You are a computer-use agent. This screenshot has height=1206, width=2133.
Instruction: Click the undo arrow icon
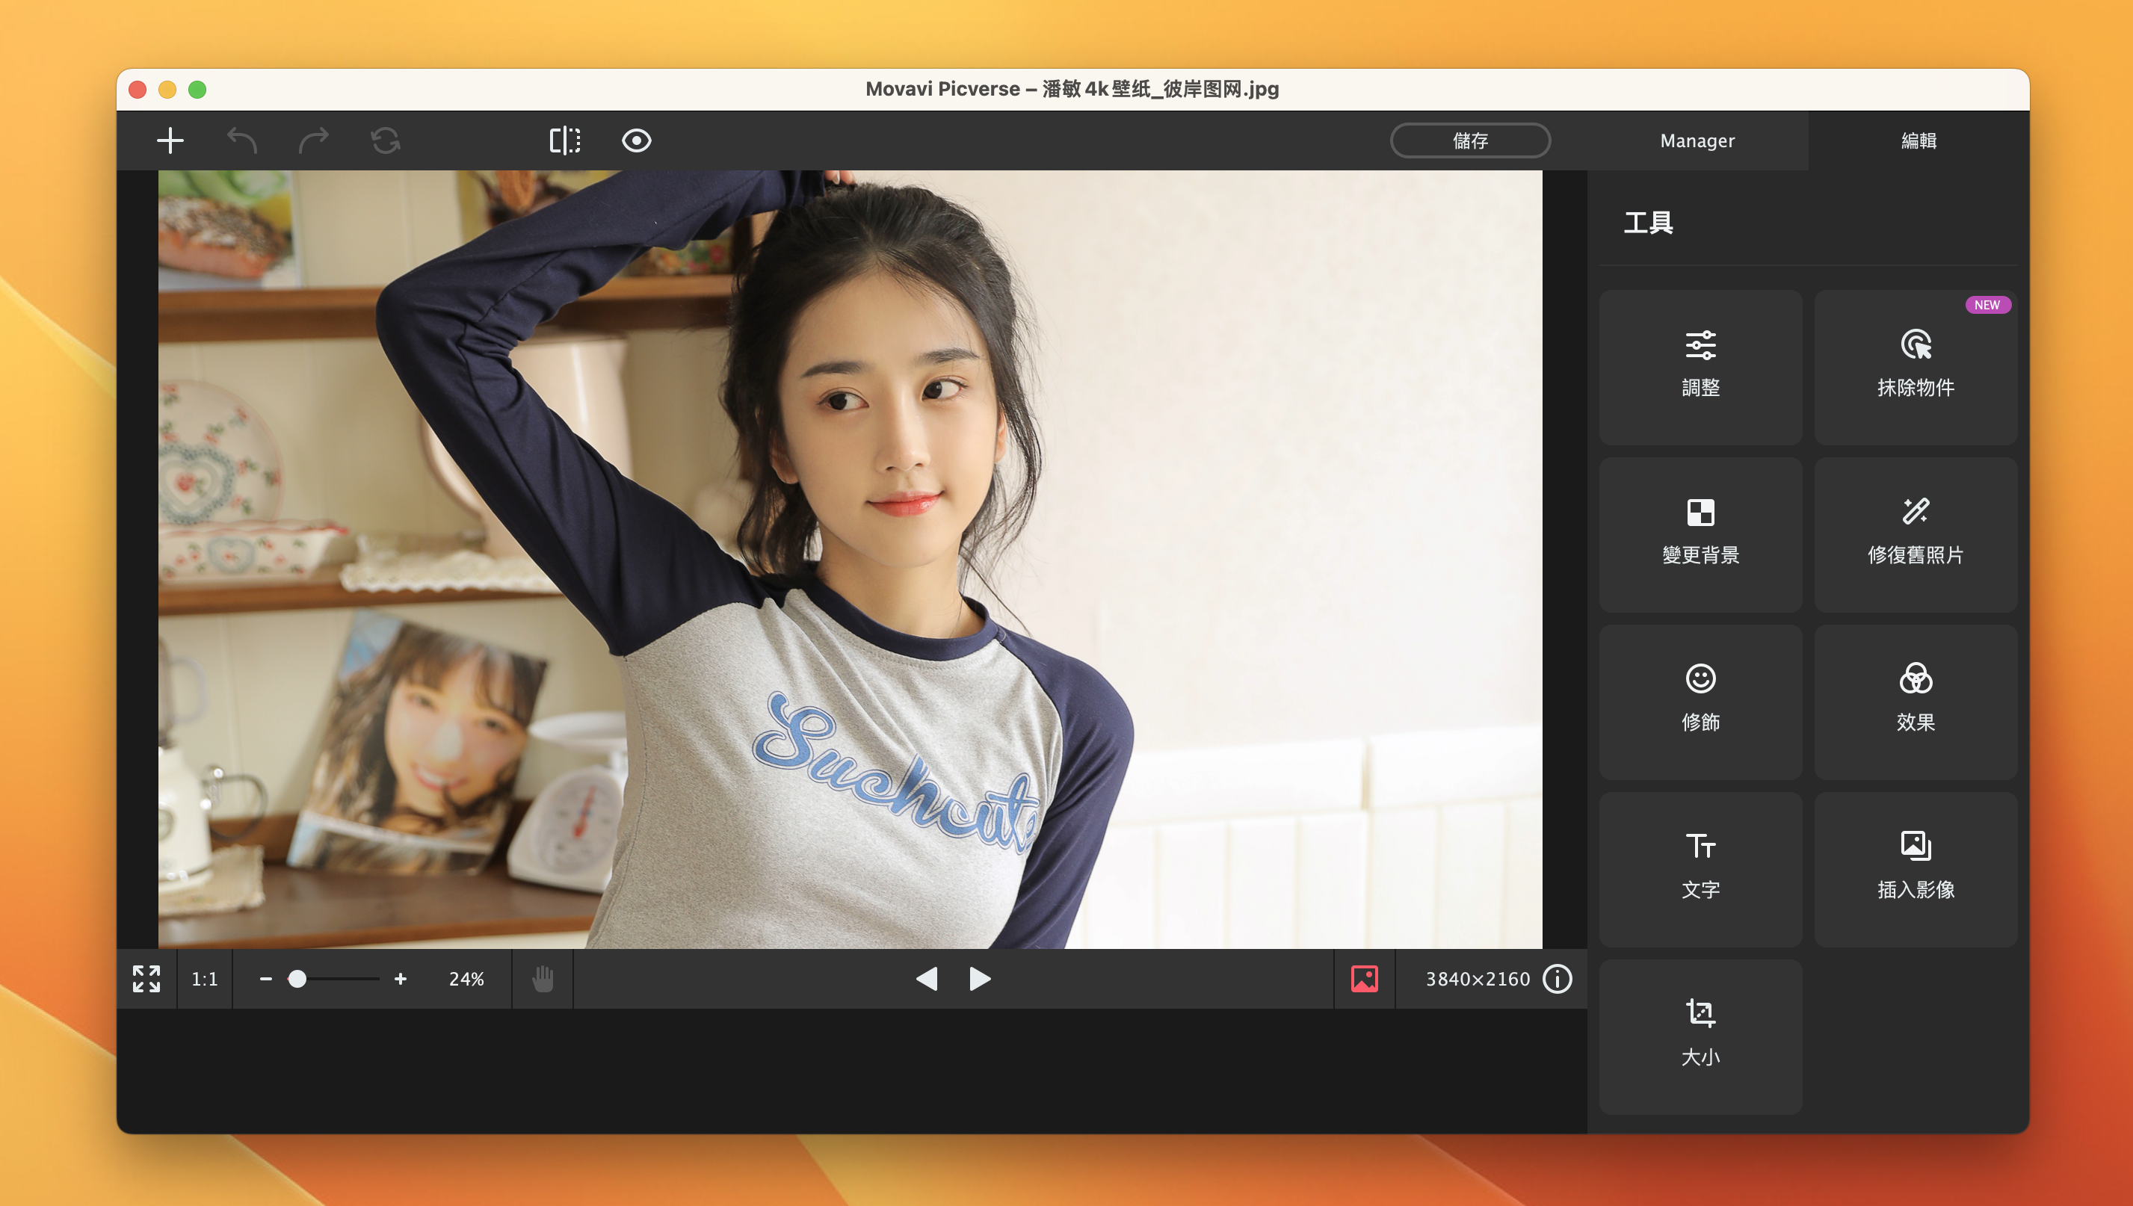pos(242,140)
